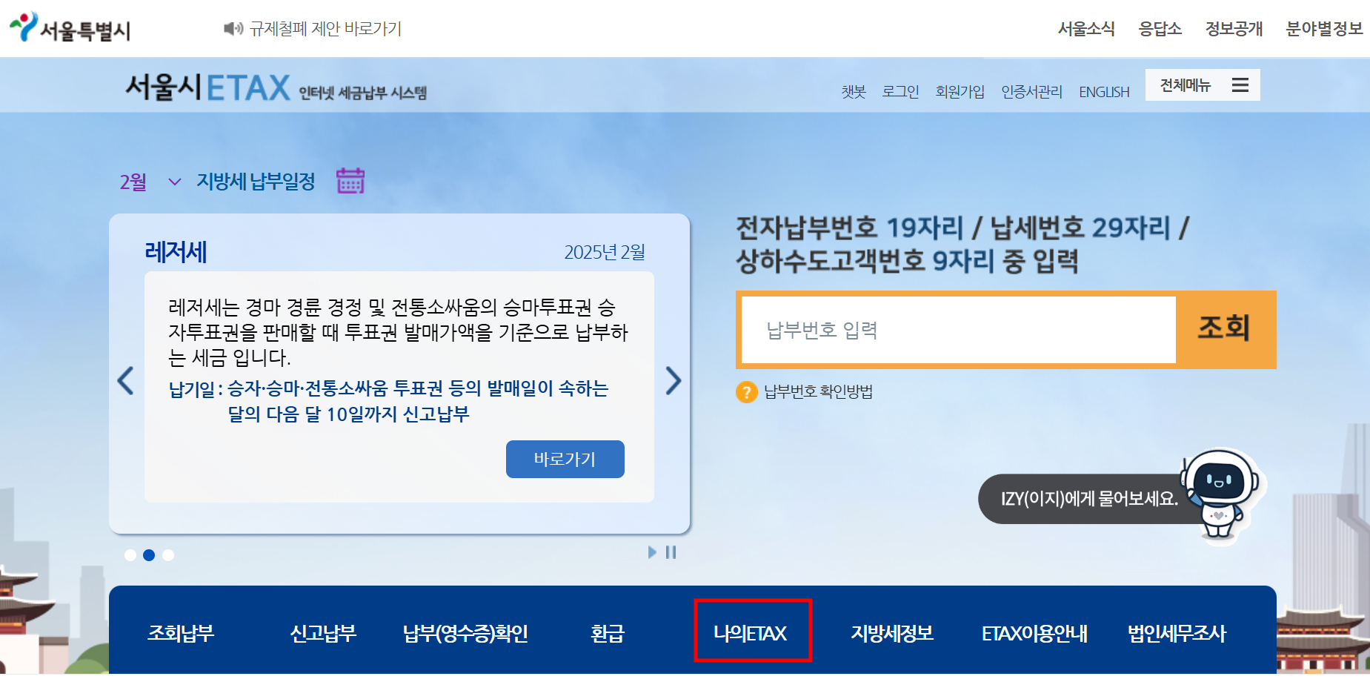Play the slideshow
Viewport: 1370px width, 699px height.
(652, 552)
